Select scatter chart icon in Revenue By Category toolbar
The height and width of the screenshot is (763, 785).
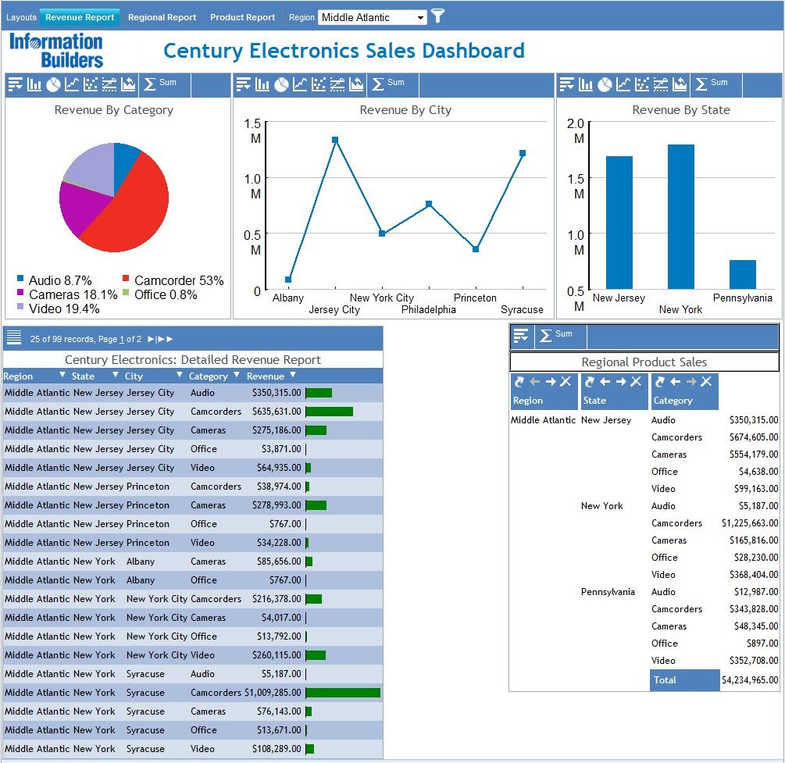coord(91,84)
